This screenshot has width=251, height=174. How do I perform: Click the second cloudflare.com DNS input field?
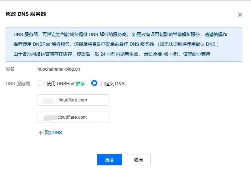tap(73, 117)
